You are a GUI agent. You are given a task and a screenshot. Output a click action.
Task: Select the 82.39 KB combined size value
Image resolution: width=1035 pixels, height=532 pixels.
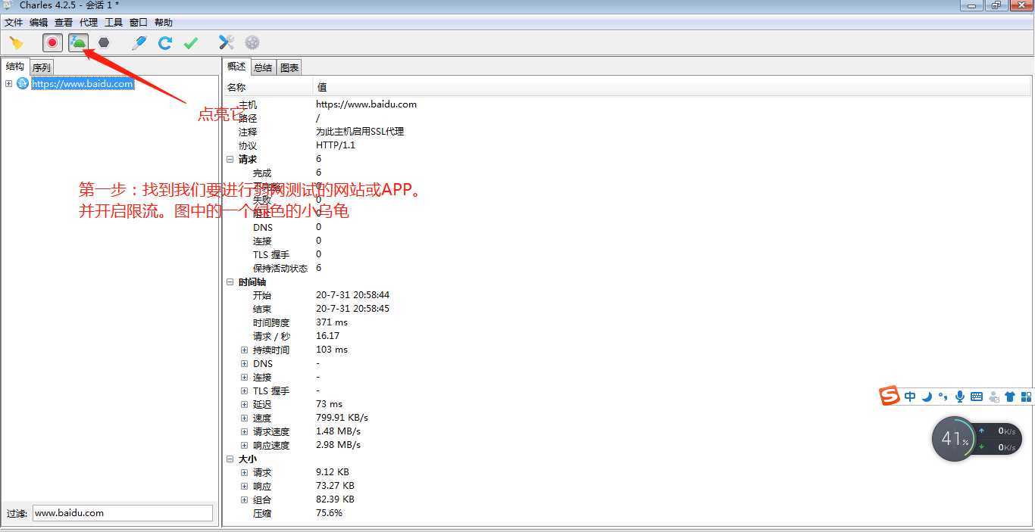[x=335, y=499]
